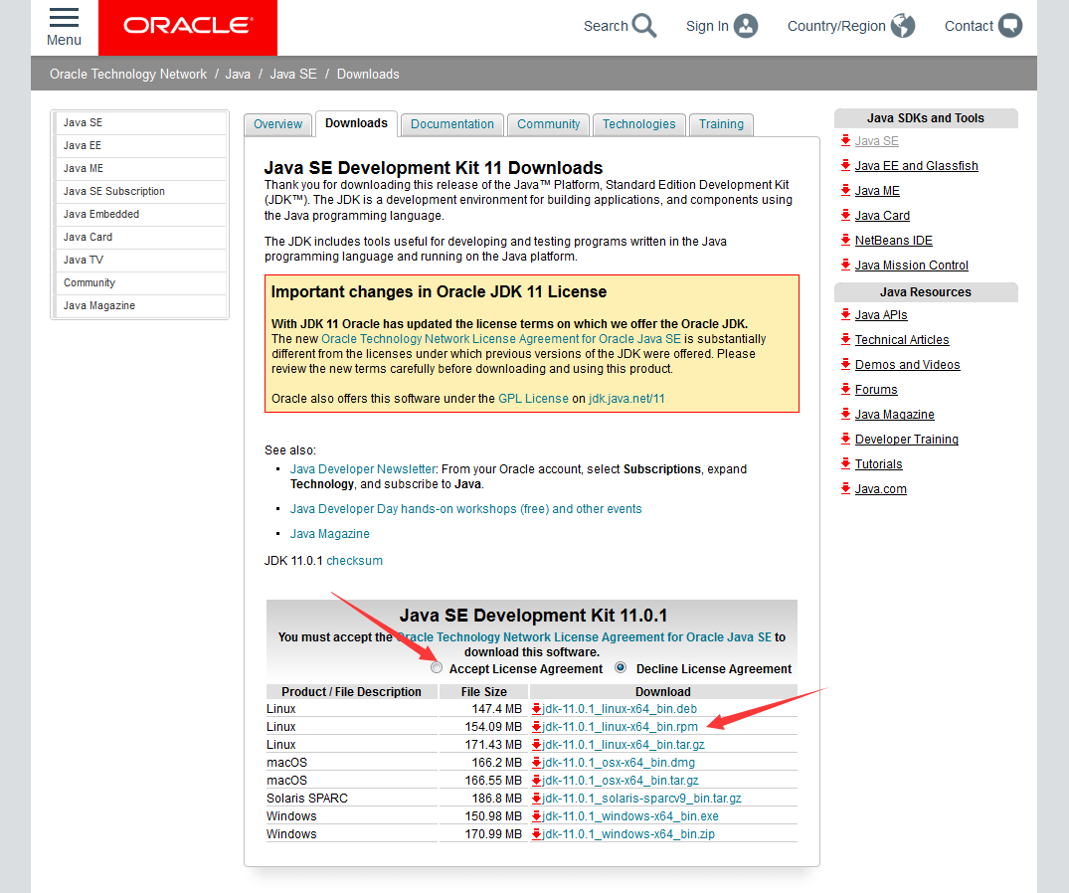The image size is (1069, 893).
Task: Open Java Developer Day workshops link
Action: [465, 508]
